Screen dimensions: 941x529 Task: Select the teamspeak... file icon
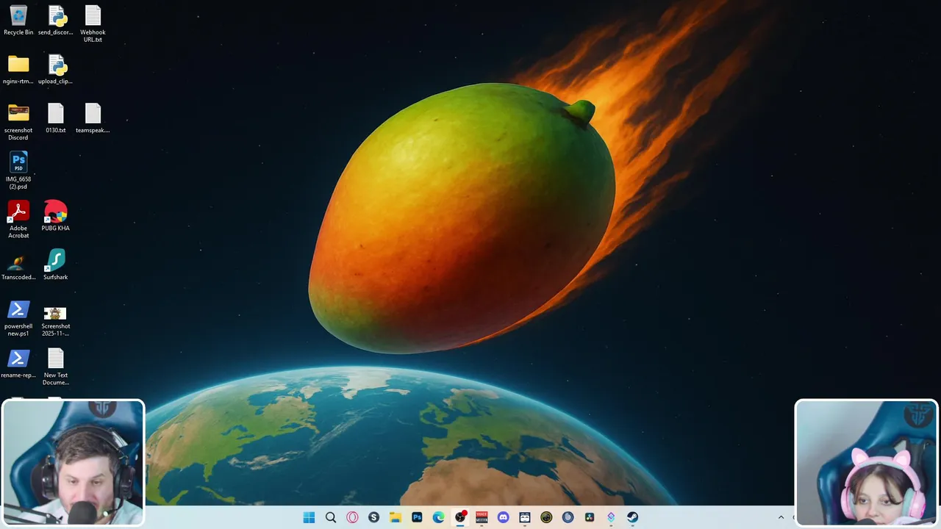tap(93, 118)
